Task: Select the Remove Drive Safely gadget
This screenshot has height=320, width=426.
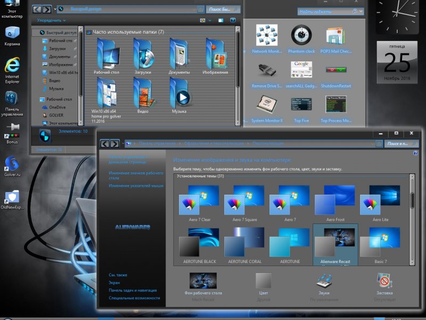Action: pos(267,74)
